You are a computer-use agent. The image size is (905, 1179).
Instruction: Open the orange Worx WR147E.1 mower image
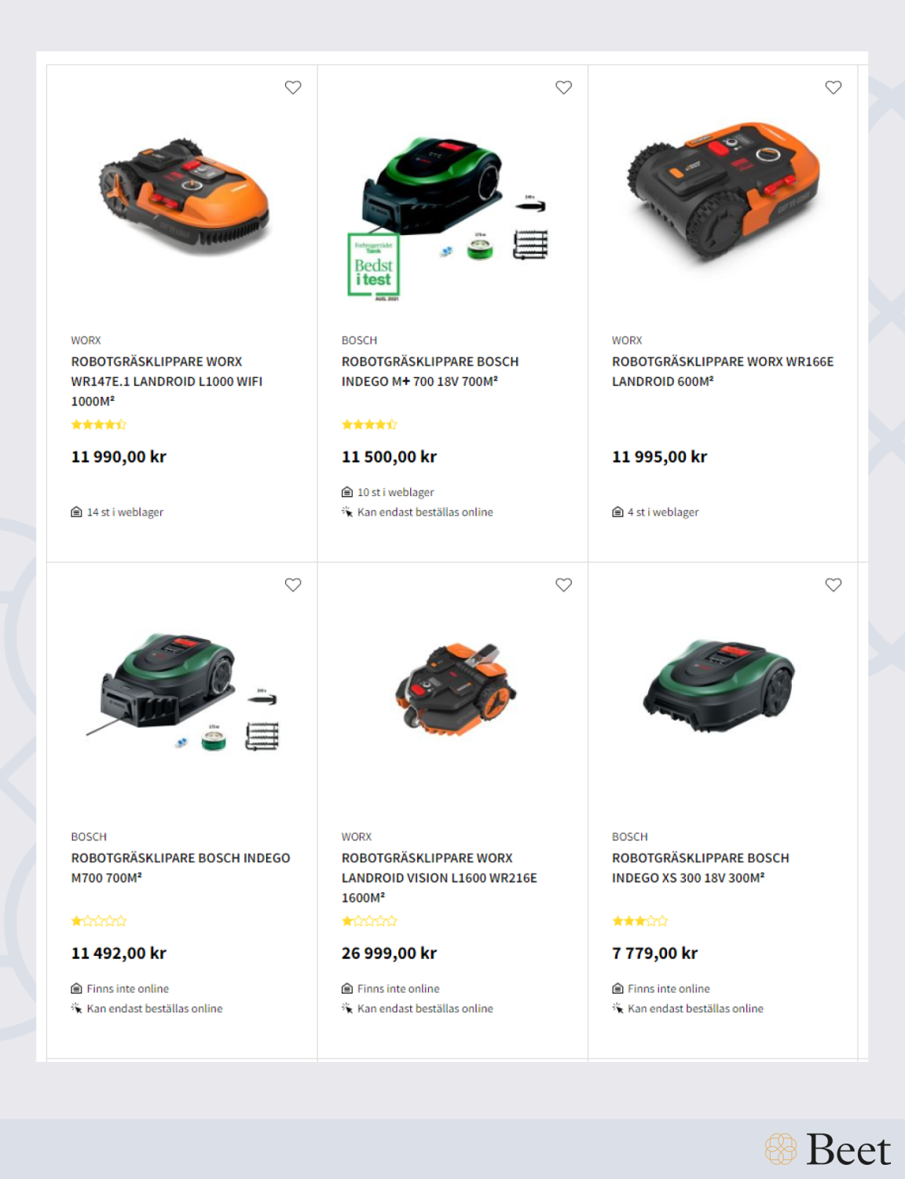click(x=185, y=195)
